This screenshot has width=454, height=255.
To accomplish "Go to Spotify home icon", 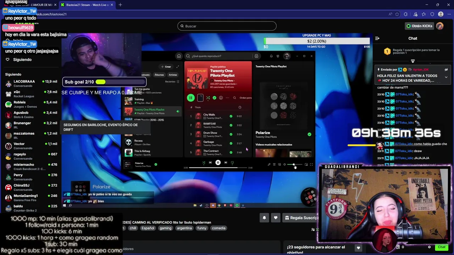I will click(179, 56).
